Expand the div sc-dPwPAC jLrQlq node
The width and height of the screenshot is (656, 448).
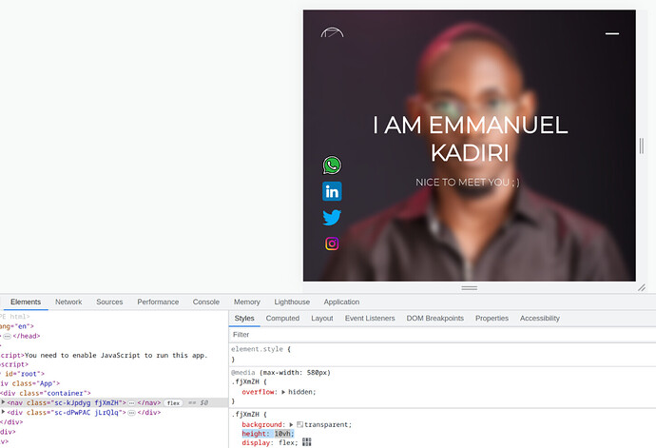(3, 412)
